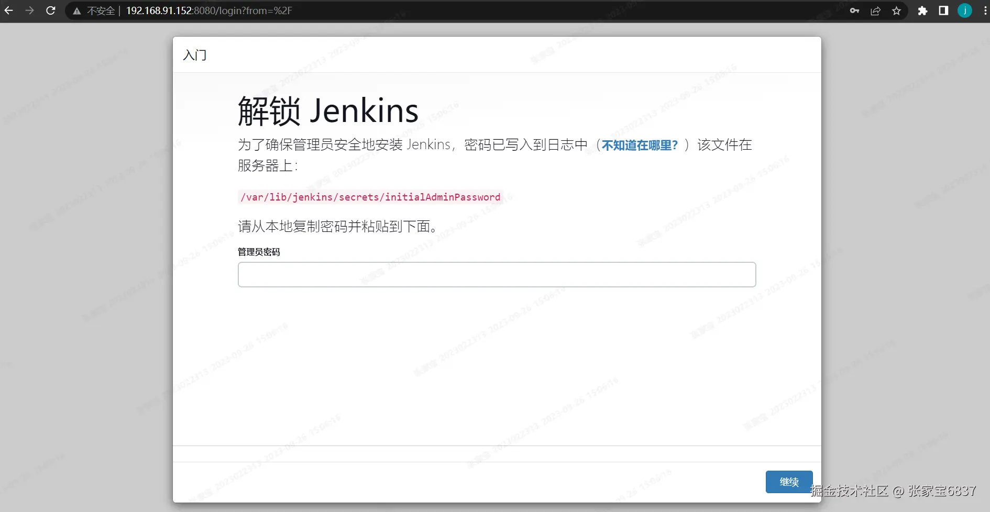Image resolution: width=990 pixels, height=512 pixels.
Task: Click the 请从本地复制密码并粘贴到下面 instruction text
Action: (x=338, y=226)
